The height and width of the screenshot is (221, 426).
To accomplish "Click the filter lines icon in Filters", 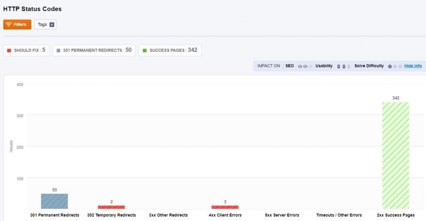I will point(9,25).
